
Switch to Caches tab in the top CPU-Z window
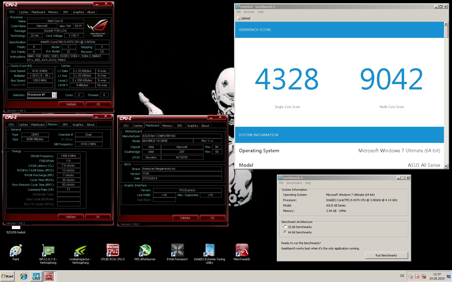click(x=24, y=12)
